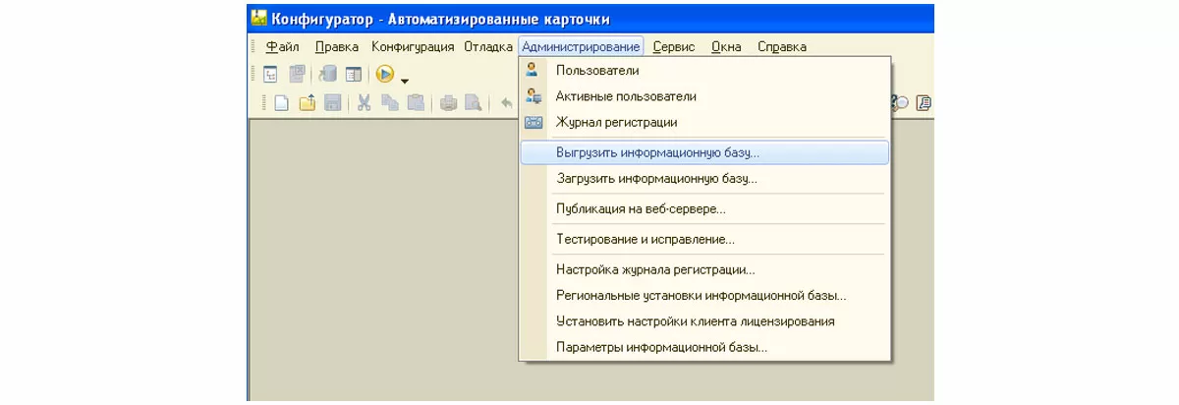This screenshot has height=405, width=1179.
Task: Open Настройка журнала регистрации...
Action: coord(704,269)
